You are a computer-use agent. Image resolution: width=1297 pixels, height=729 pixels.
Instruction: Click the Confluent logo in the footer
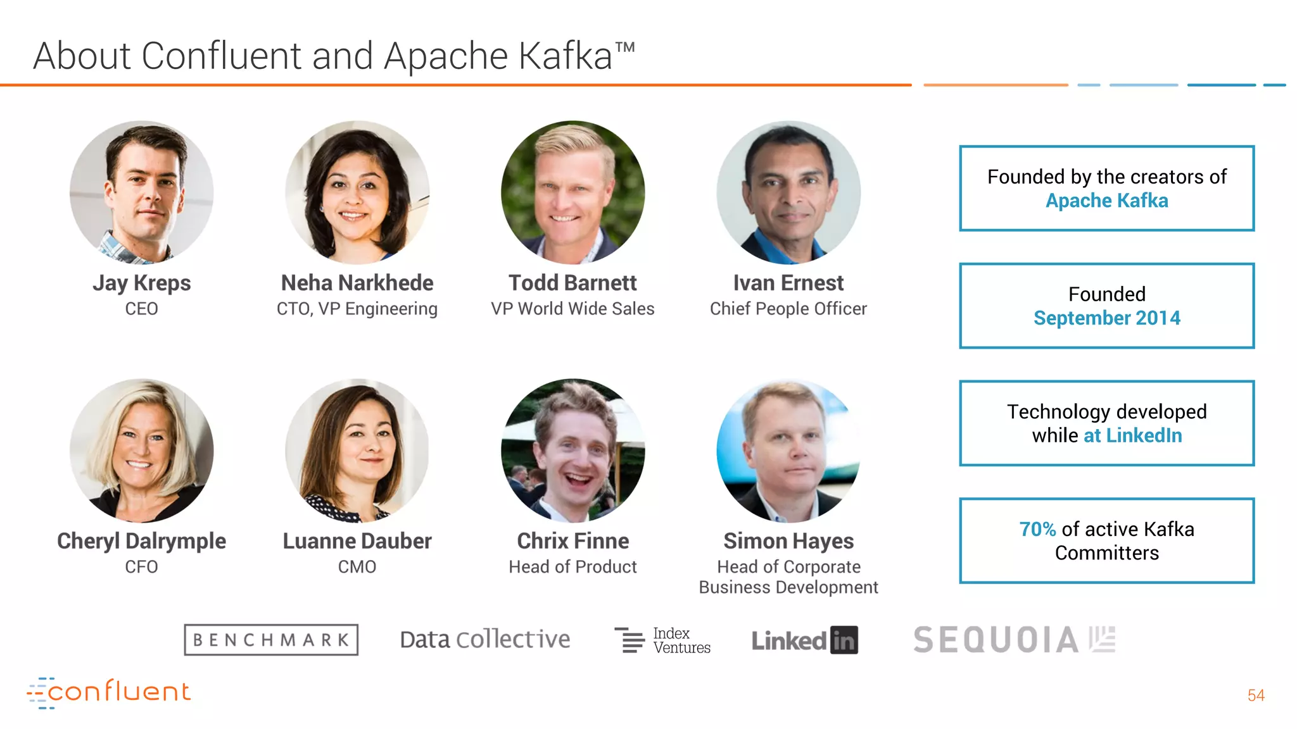tap(109, 692)
